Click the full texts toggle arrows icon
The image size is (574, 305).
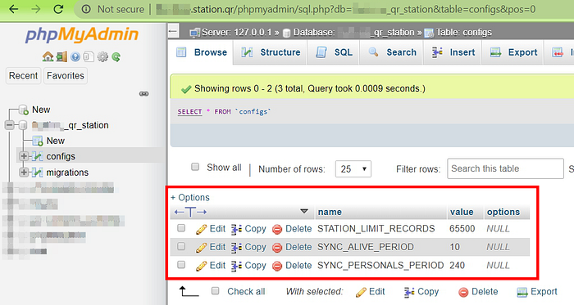coord(190,212)
